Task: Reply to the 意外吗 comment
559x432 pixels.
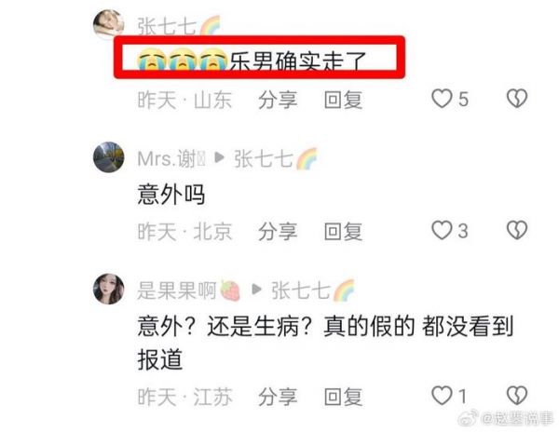Action: (x=343, y=232)
